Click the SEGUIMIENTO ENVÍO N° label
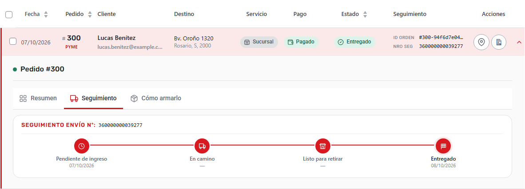The height and width of the screenshot is (189, 525). [58, 125]
